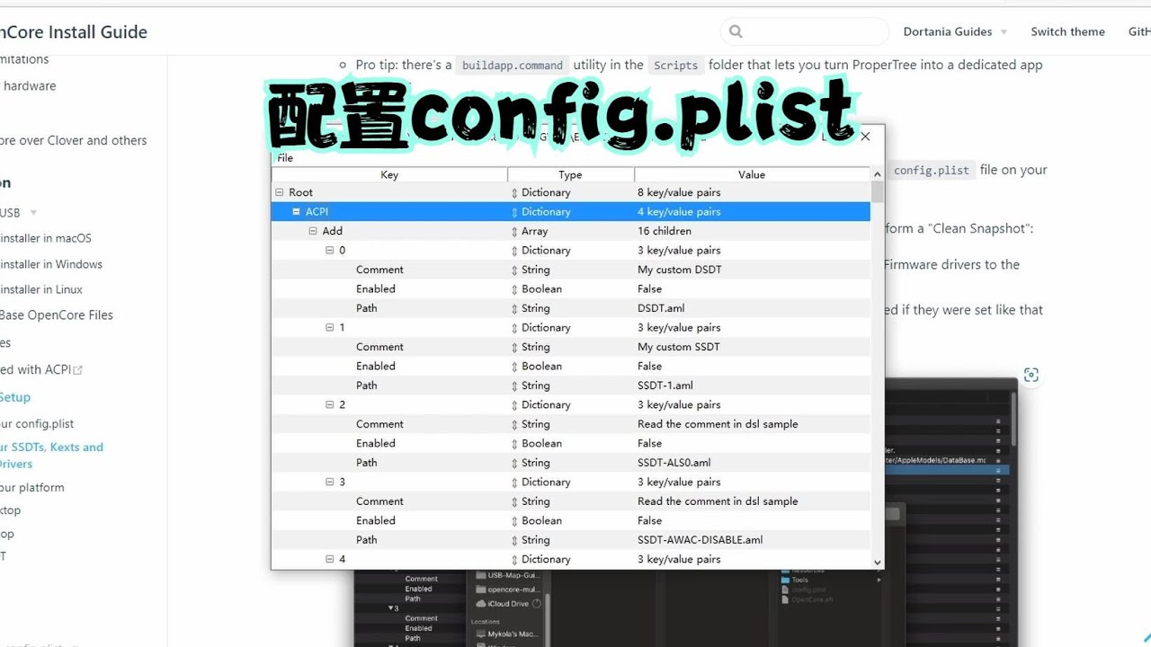Screen dimensions: 1151x647
Task: Collapse dictionary item 4
Action: 329,560
